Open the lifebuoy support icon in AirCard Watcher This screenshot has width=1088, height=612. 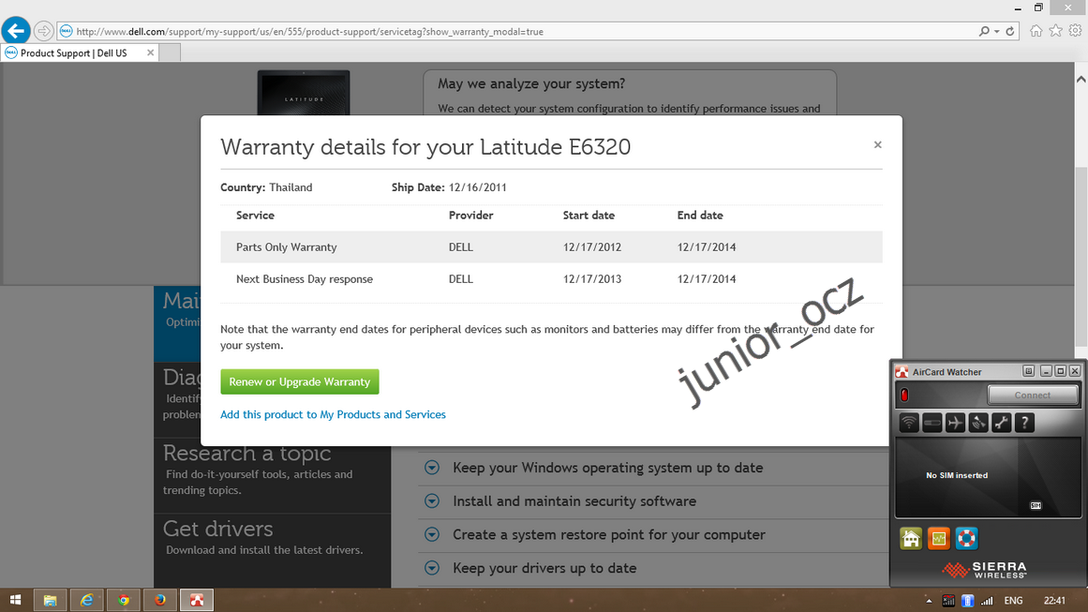click(966, 539)
